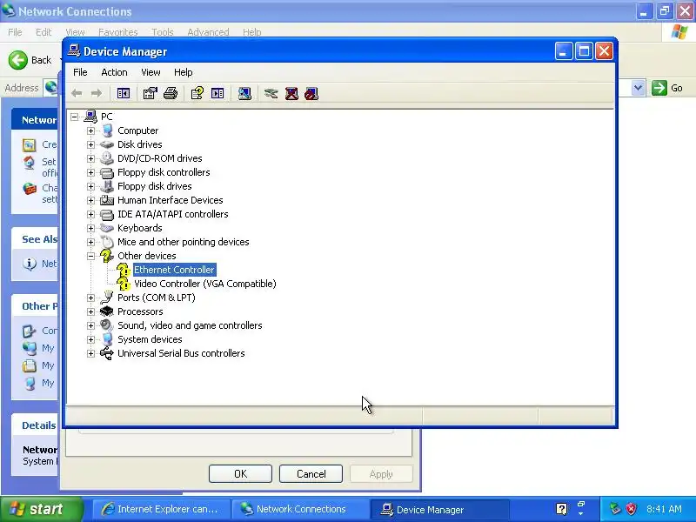This screenshot has width=696, height=522.
Task: Click the Human Interface Devices icon
Action: tap(106, 200)
